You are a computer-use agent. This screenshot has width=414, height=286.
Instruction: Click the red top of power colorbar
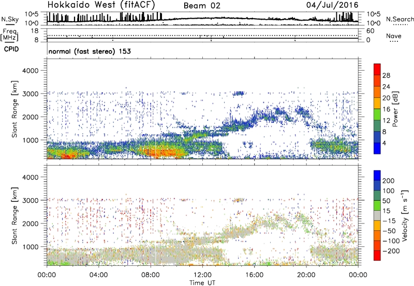(377, 69)
